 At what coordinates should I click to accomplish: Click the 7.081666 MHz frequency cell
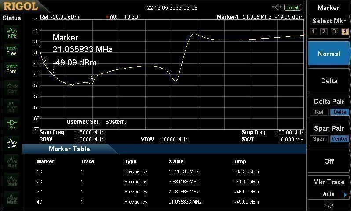point(184,192)
